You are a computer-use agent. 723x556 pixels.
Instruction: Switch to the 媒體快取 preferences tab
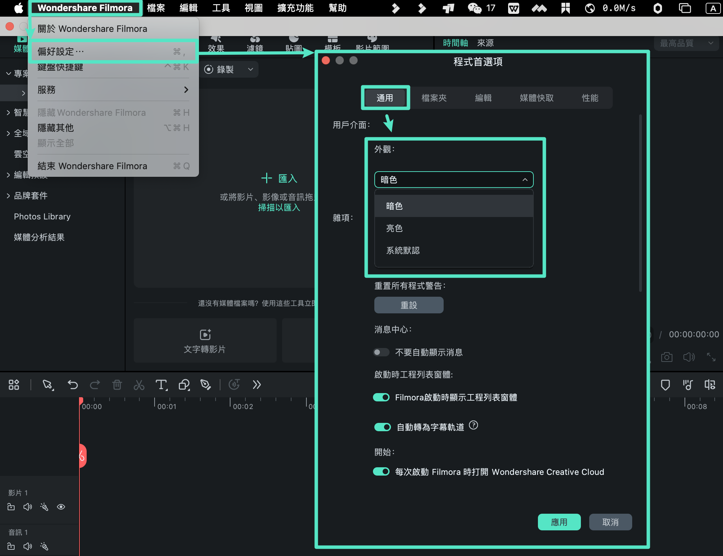[537, 98]
